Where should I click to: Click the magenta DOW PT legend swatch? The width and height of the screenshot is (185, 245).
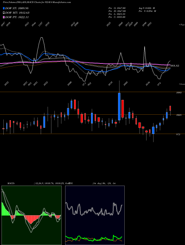point(4,17)
